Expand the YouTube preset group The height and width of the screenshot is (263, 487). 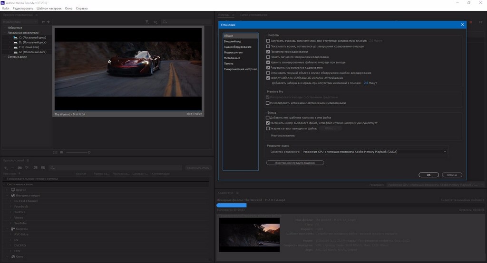click(10, 223)
